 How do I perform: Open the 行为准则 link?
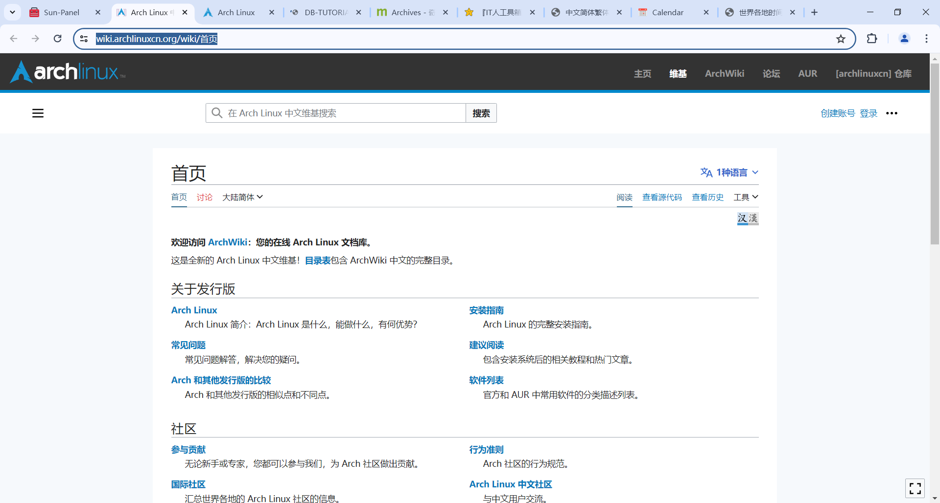[x=486, y=449]
